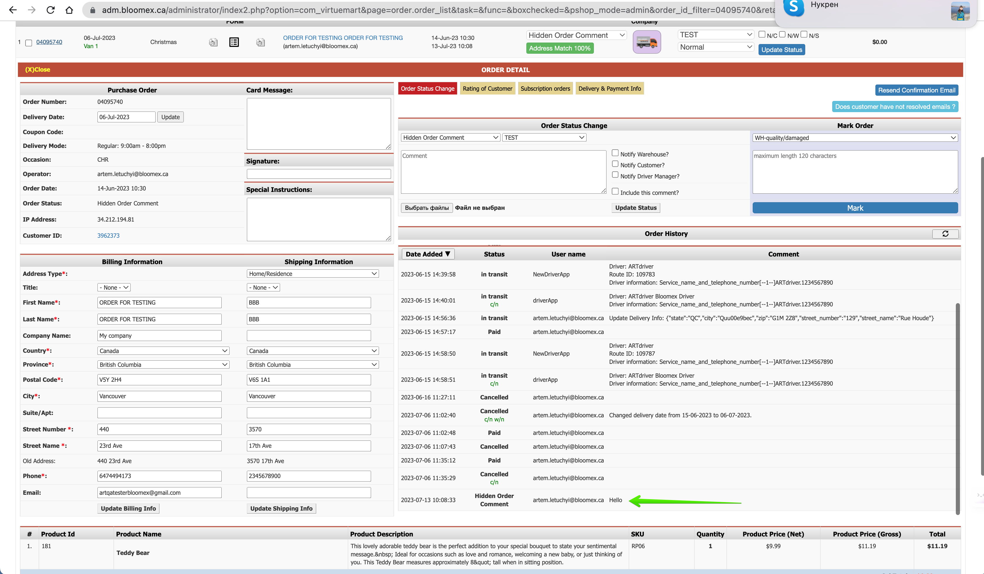
Task: Click the Special Instructions text area
Action: point(319,219)
